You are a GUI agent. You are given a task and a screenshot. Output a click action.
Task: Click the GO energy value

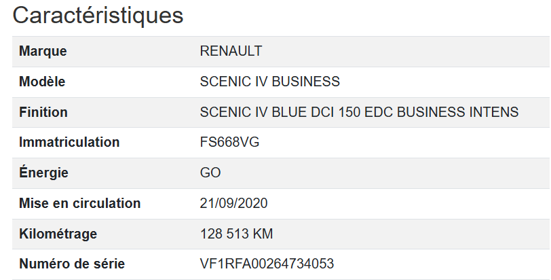pyautogui.click(x=210, y=173)
